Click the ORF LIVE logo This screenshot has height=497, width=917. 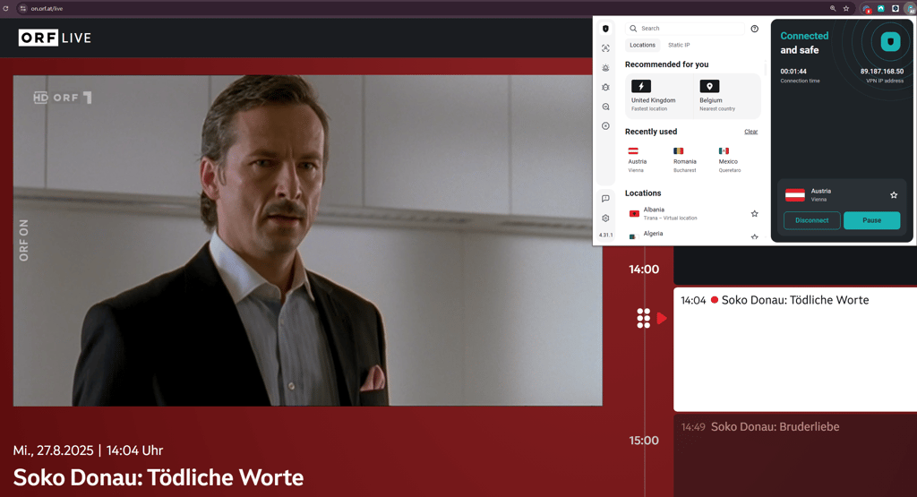[55, 38]
